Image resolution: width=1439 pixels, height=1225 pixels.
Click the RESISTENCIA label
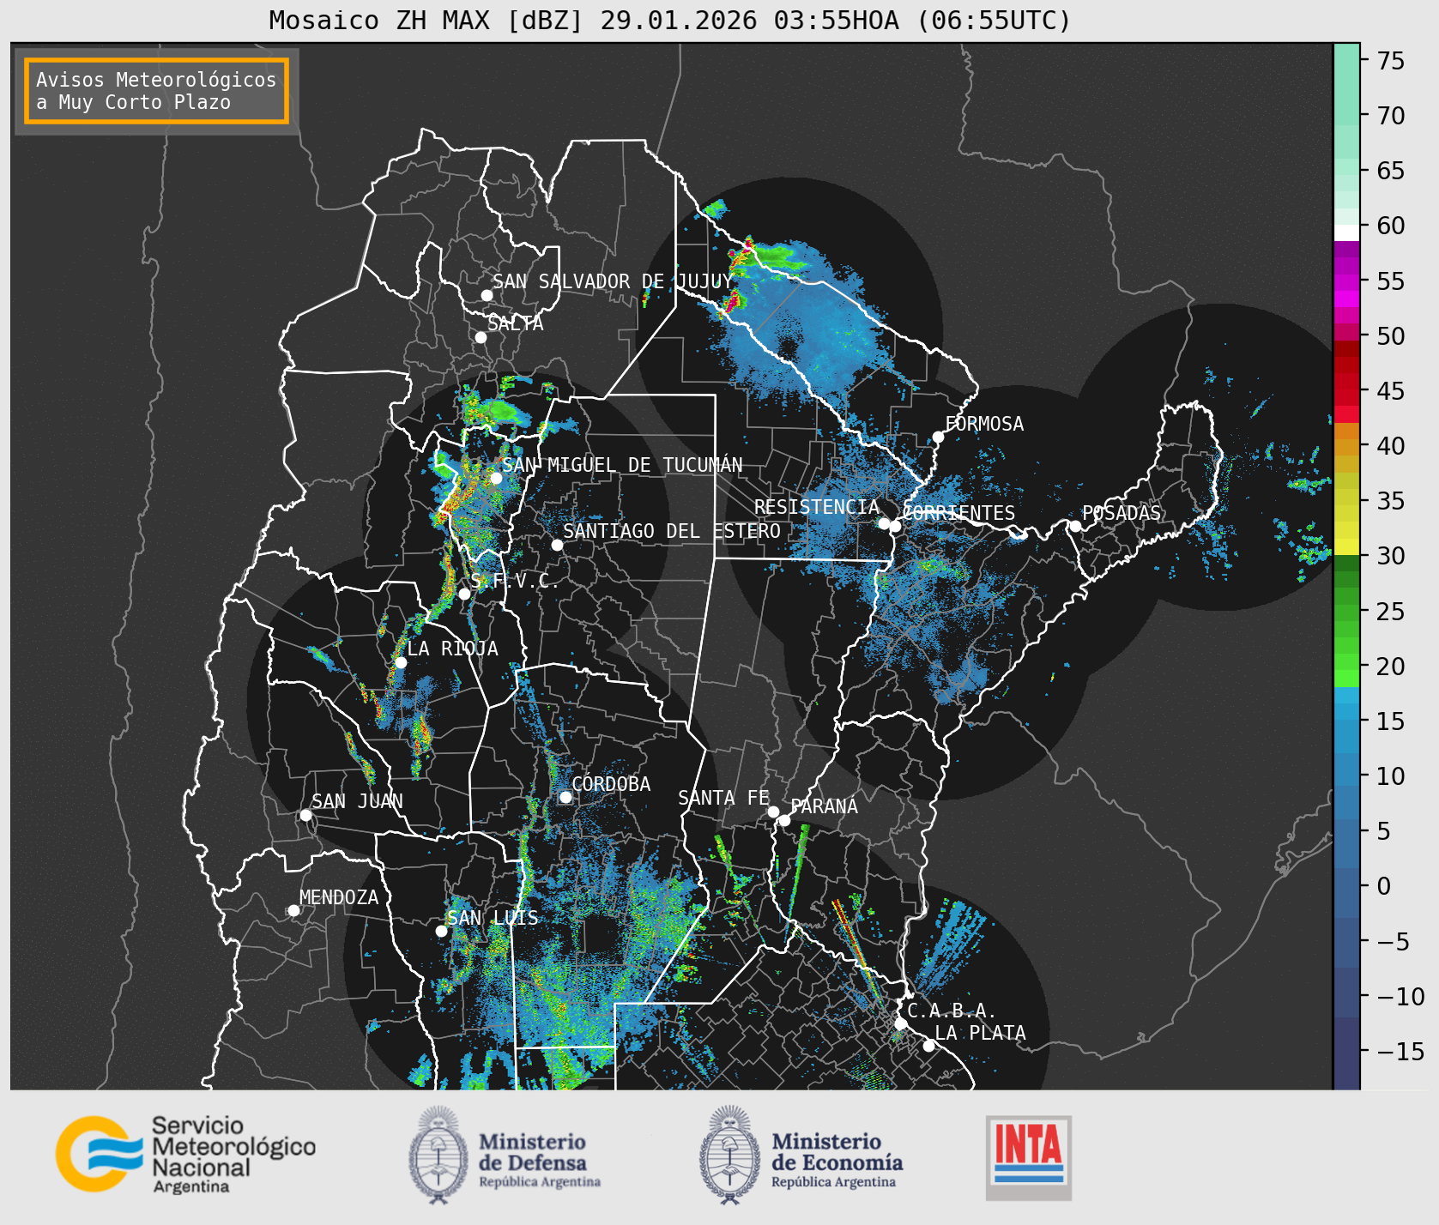point(817,507)
